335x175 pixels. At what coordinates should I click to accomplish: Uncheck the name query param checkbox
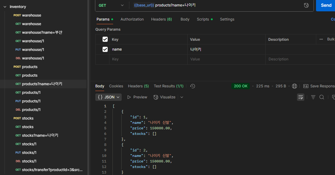pyautogui.click(x=105, y=49)
